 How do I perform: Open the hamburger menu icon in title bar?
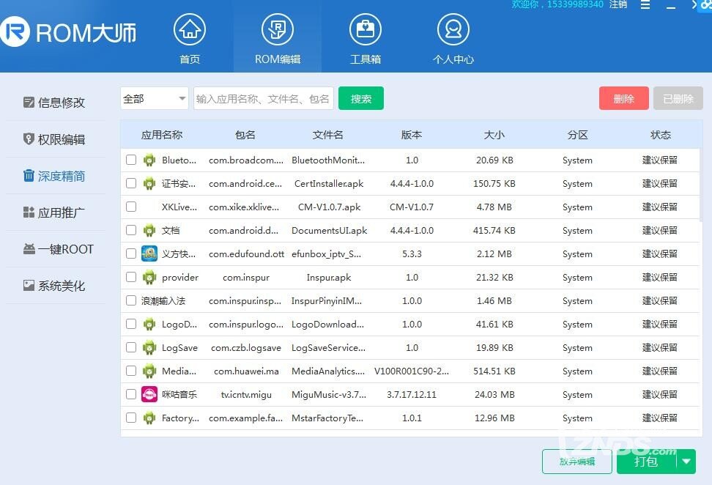[x=645, y=4]
